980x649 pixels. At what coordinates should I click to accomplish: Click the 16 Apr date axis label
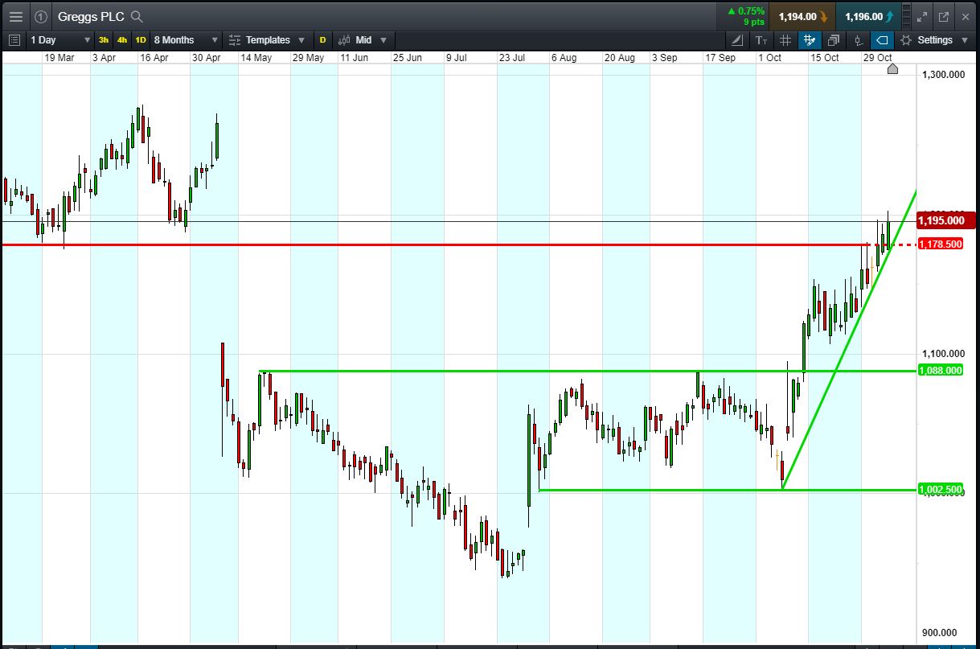click(154, 58)
